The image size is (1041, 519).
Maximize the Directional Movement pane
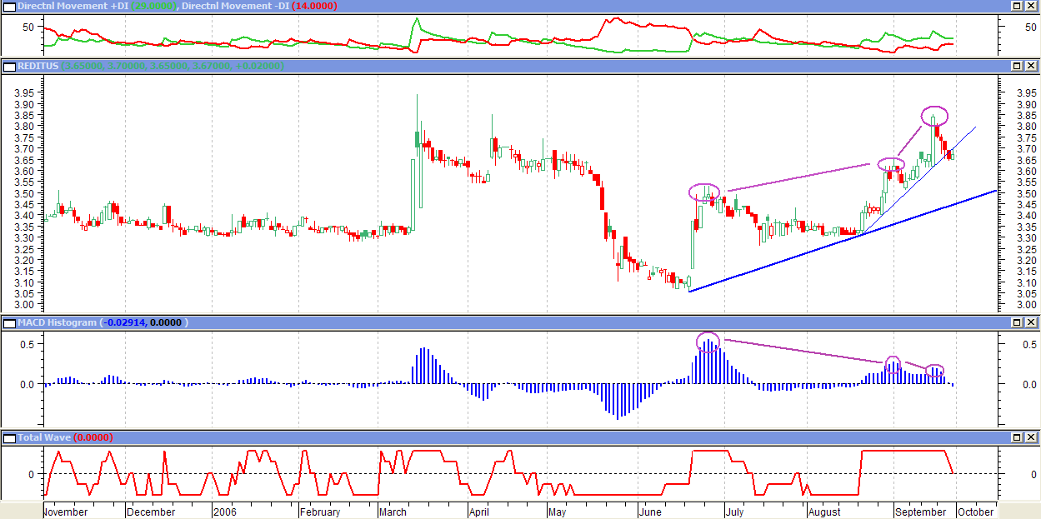[1018, 6]
